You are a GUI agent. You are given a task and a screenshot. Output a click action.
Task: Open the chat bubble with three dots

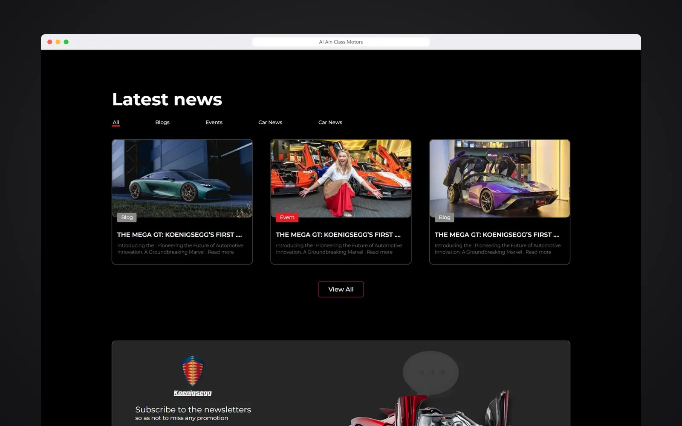pyautogui.click(x=431, y=372)
